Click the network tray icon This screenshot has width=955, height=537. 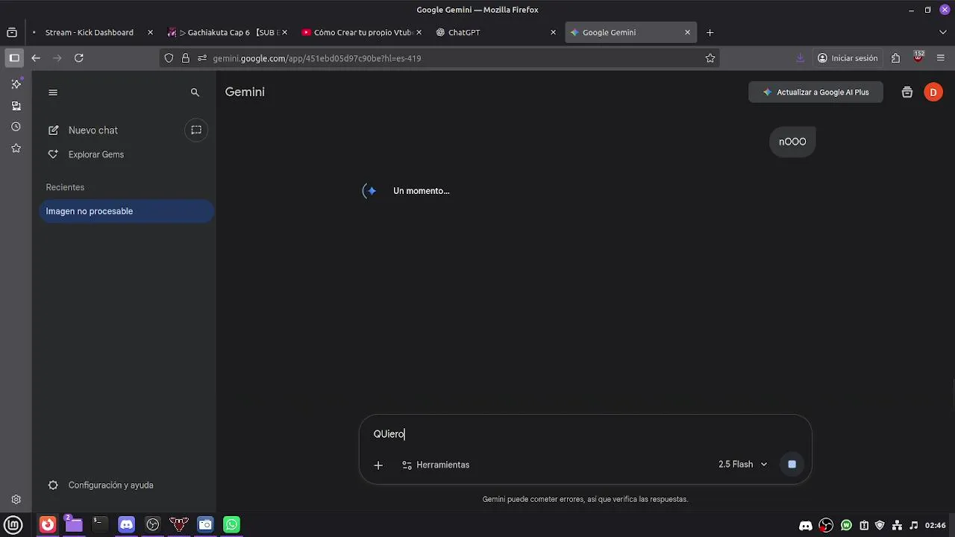click(898, 525)
